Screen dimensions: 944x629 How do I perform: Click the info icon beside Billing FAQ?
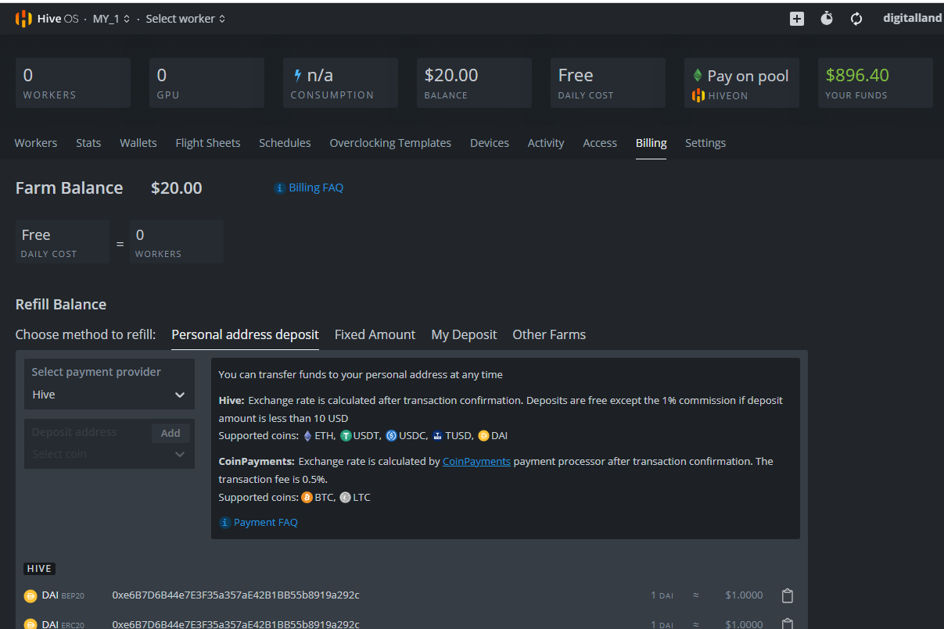click(x=279, y=188)
